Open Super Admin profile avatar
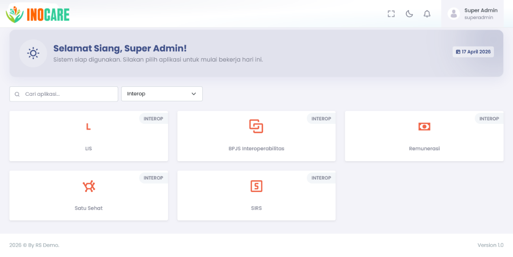Image resolution: width=513 pixels, height=257 pixels. [454, 14]
